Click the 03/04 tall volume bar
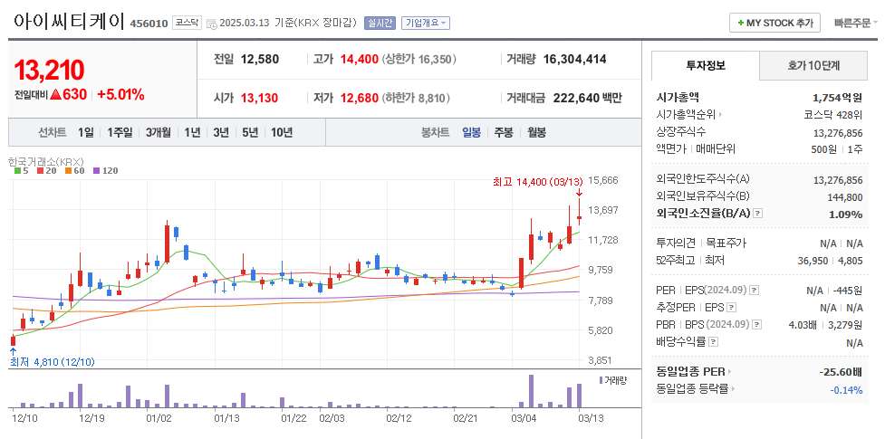 coord(531,391)
